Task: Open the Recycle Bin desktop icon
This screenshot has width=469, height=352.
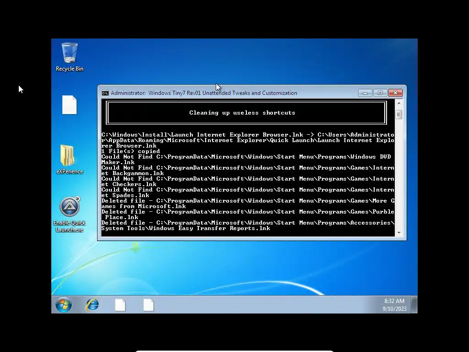Action: tap(70, 57)
